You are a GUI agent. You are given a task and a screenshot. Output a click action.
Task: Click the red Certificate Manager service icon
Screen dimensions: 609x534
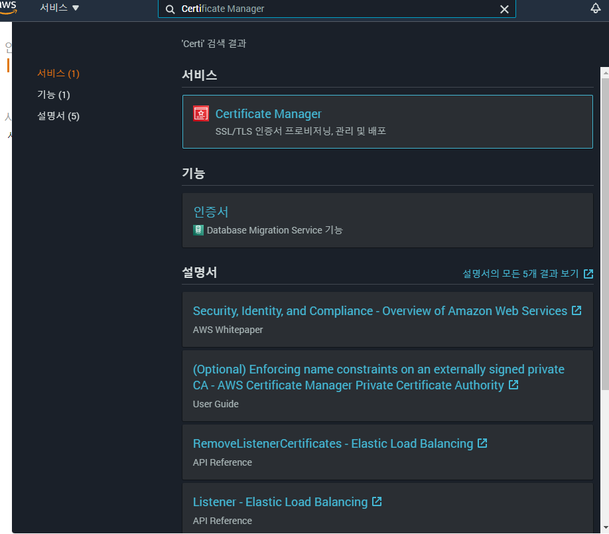click(x=201, y=113)
